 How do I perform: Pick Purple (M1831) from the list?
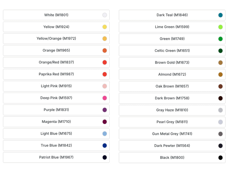tap(56, 110)
